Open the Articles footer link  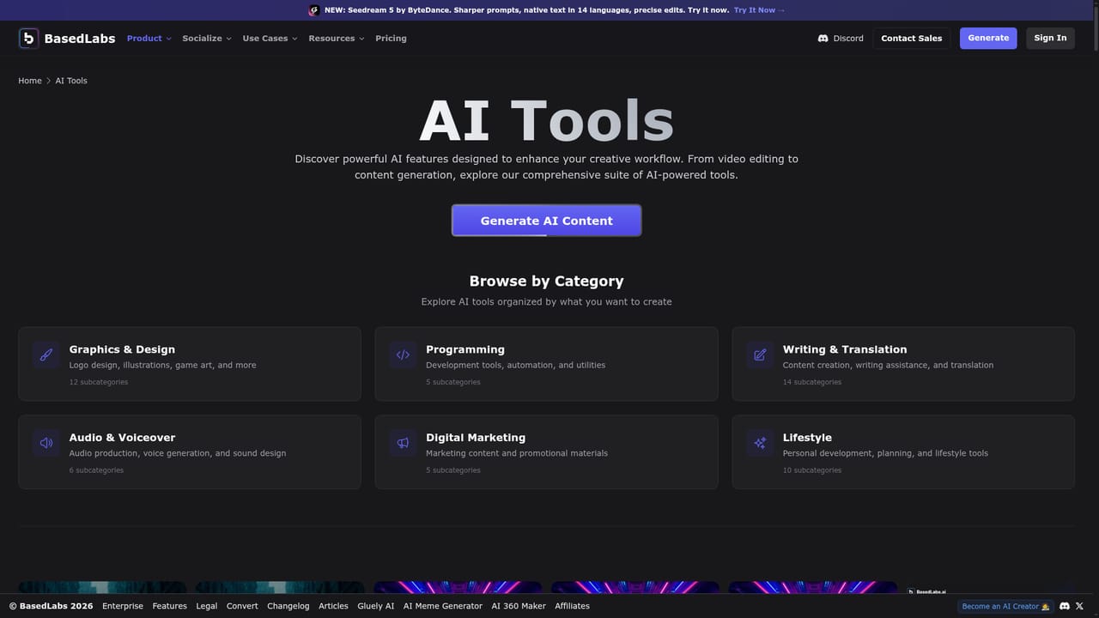coord(334,606)
